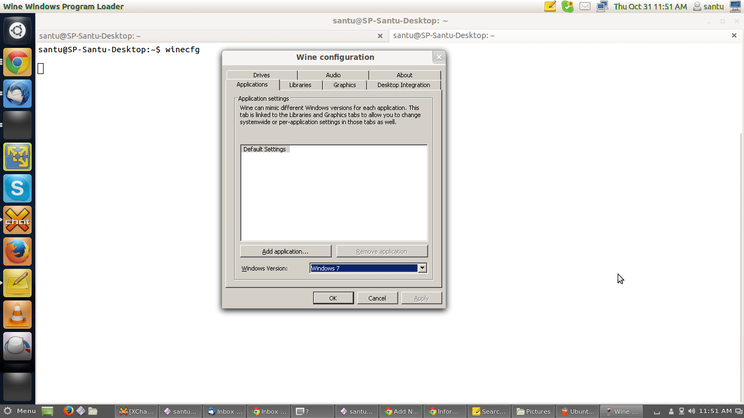Launch Firefox from the bottom panel
The height and width of the screenshot is (418, 744).
[68, 411]
